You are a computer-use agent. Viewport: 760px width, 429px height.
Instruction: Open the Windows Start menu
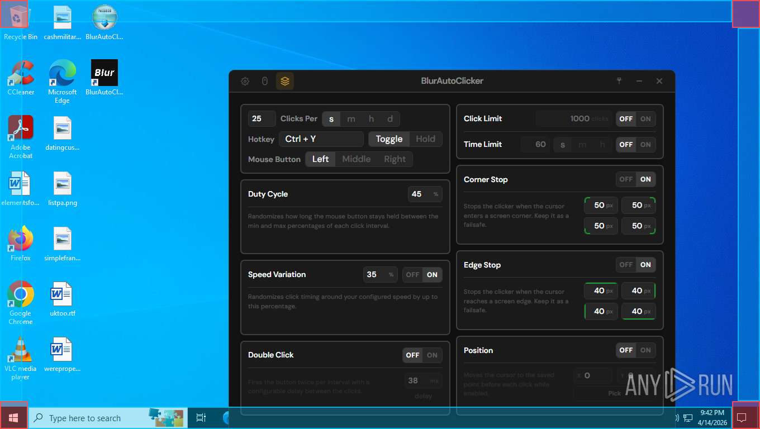[13, 418]
